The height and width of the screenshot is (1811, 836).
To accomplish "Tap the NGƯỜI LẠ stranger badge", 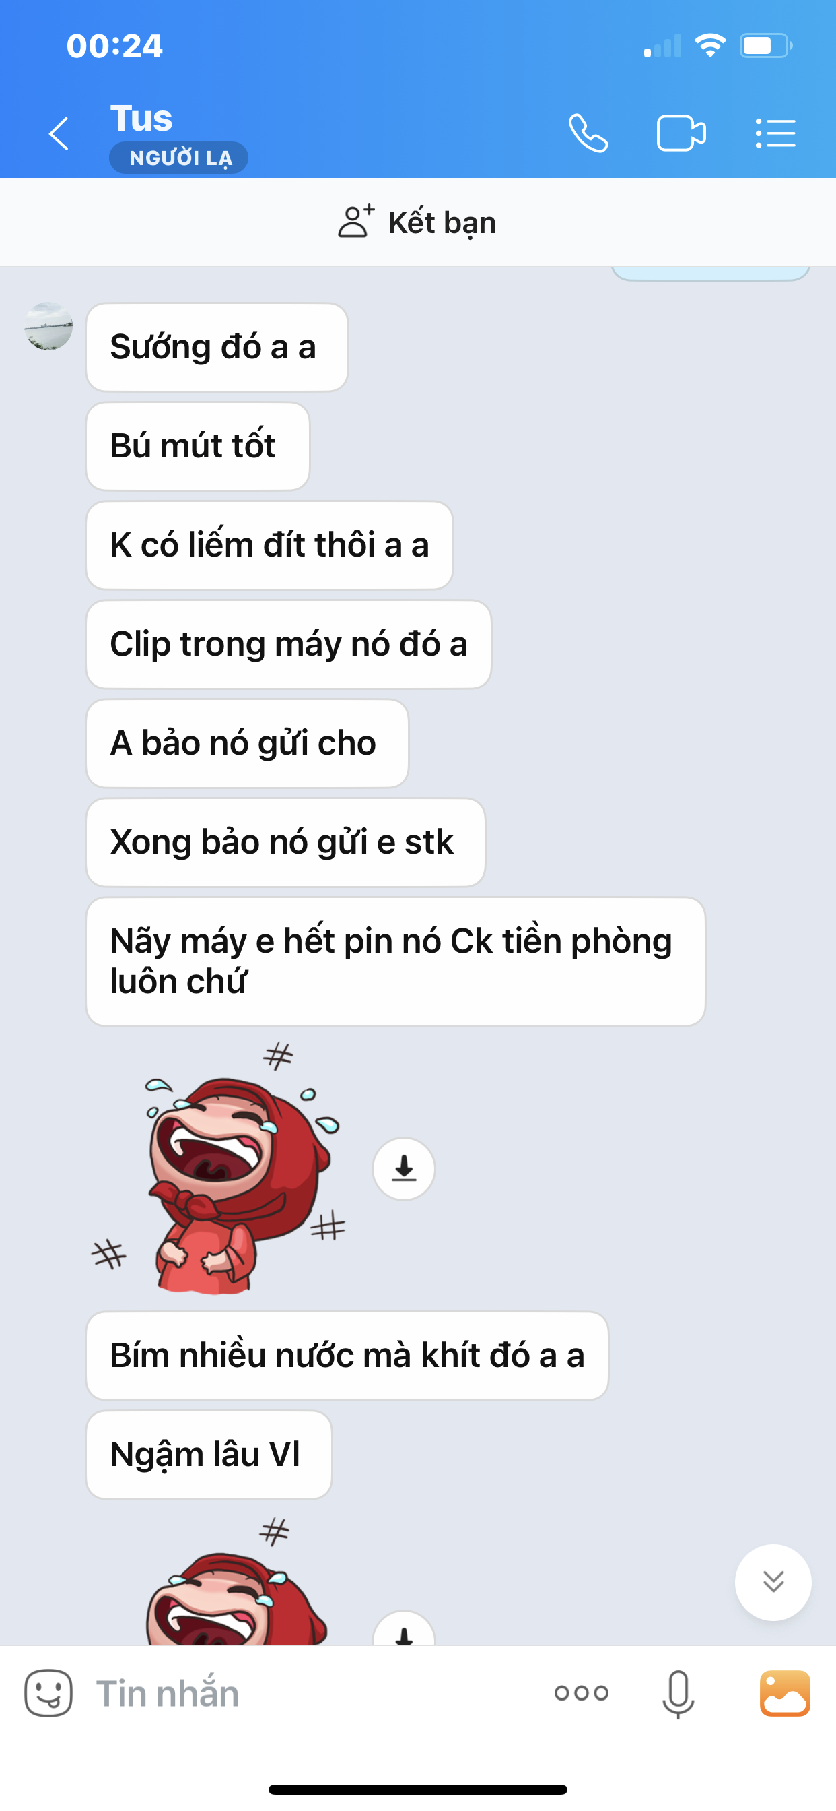I will [x=178, y=158].
